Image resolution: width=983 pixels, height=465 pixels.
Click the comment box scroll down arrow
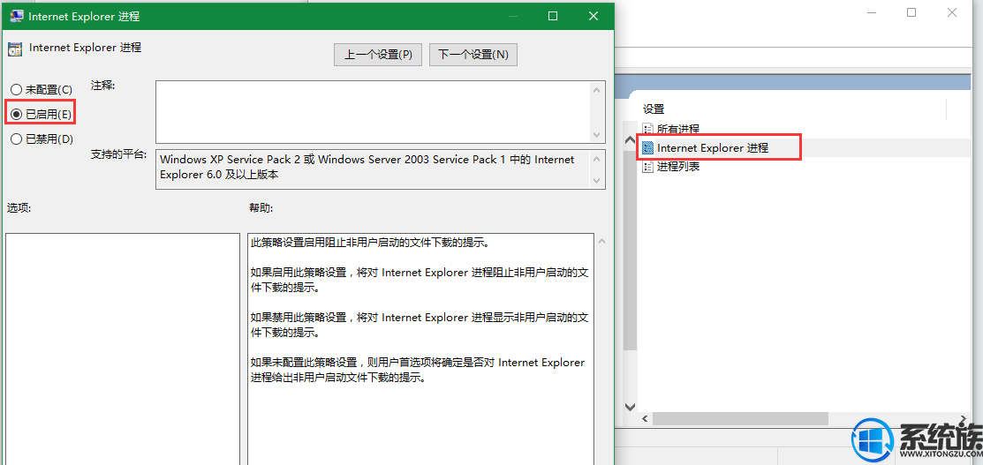point(597,134)
